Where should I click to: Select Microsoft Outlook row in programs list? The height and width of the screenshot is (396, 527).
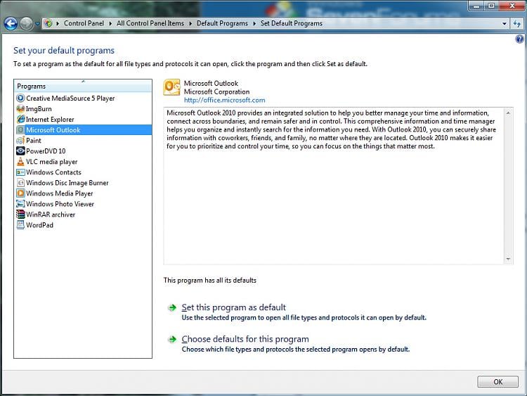click(83, 130)
